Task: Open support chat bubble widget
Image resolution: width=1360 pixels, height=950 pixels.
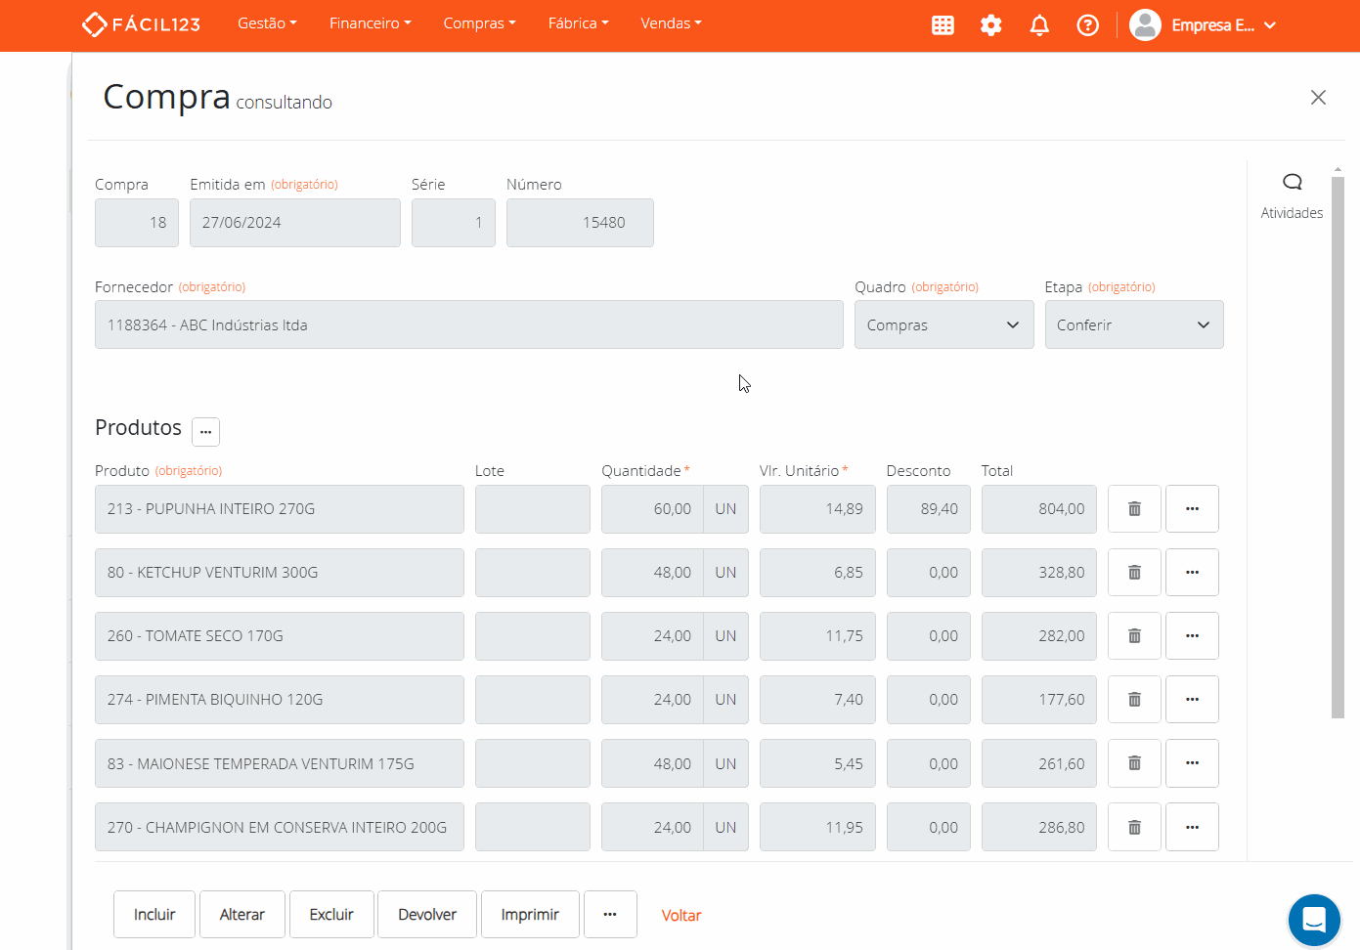Action: click(1314, 920)
